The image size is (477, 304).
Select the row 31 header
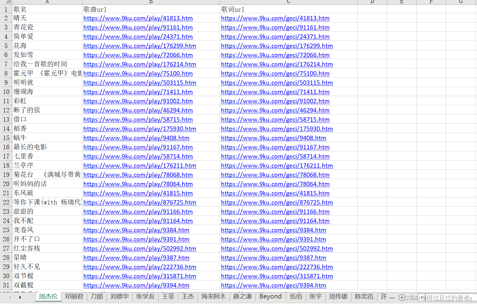click(x=6, y=285)
